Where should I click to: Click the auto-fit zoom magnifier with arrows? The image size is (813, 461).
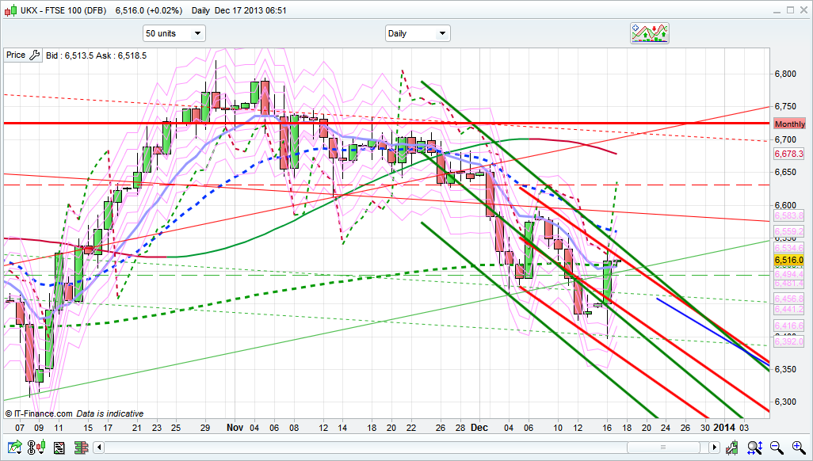point(754,448)
